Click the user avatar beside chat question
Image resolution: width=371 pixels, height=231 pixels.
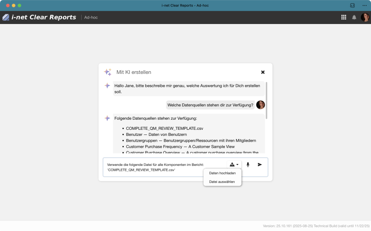click(x=260, y=105)
